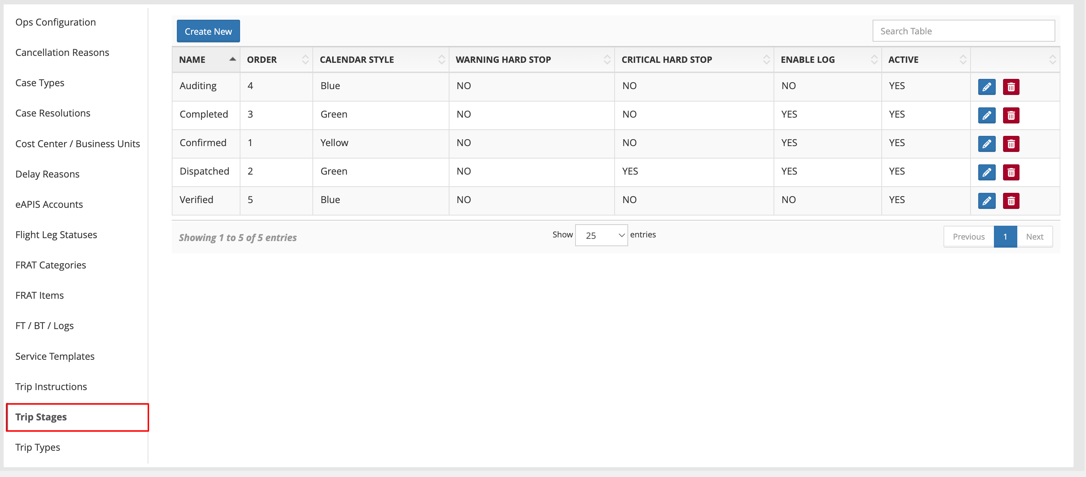Edit the Auditing trip stage

tap(987, 87)
